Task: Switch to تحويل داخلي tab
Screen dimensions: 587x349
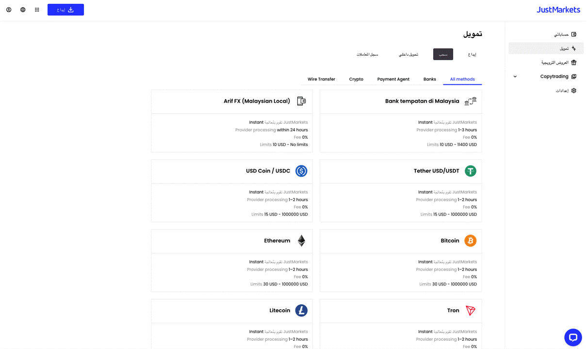Action: (x=408, y=54)
